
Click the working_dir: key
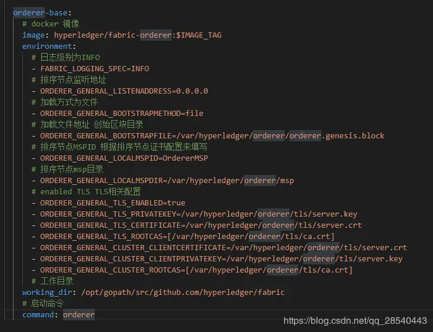point(49,292)
